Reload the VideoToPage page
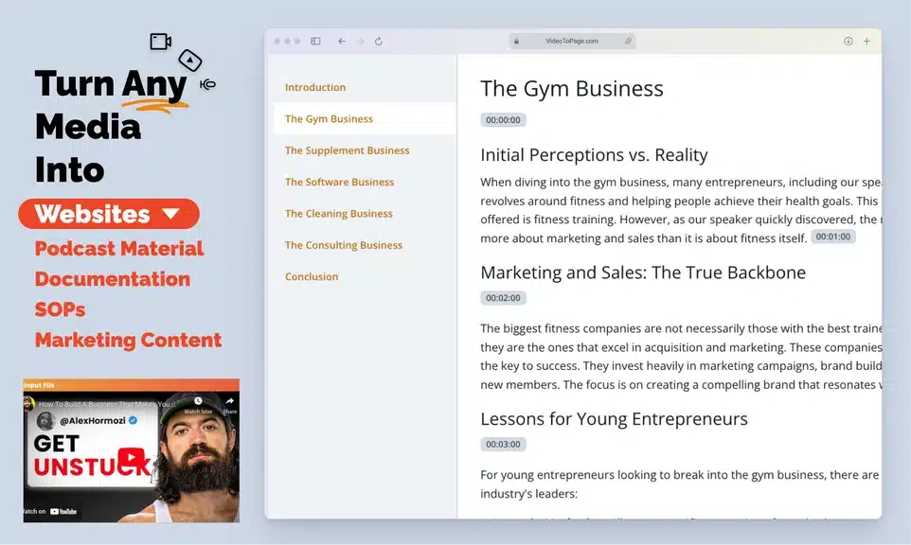This screenshot has height=545, width=911. tap(378, 41)
